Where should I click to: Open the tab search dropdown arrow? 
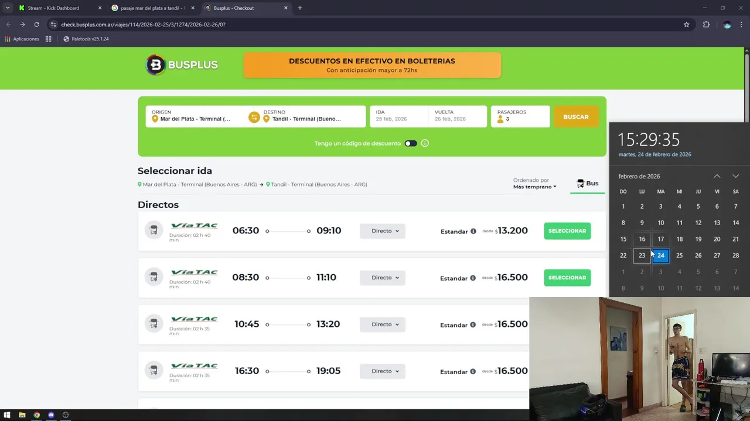point(7,8)
